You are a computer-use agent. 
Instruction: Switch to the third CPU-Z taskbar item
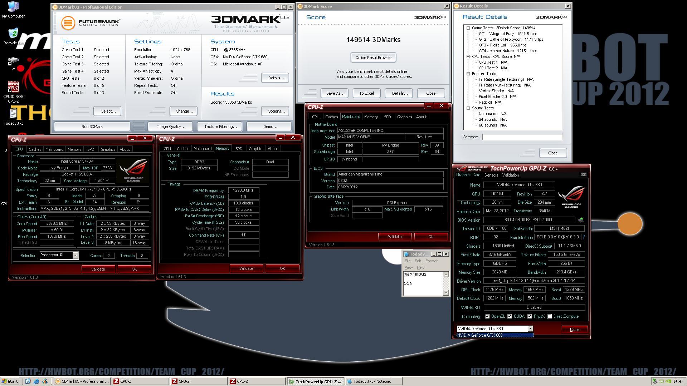pyautogui.click(x=257, y=381)
